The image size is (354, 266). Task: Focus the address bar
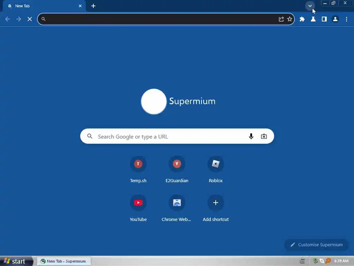(x=166, y=19)
